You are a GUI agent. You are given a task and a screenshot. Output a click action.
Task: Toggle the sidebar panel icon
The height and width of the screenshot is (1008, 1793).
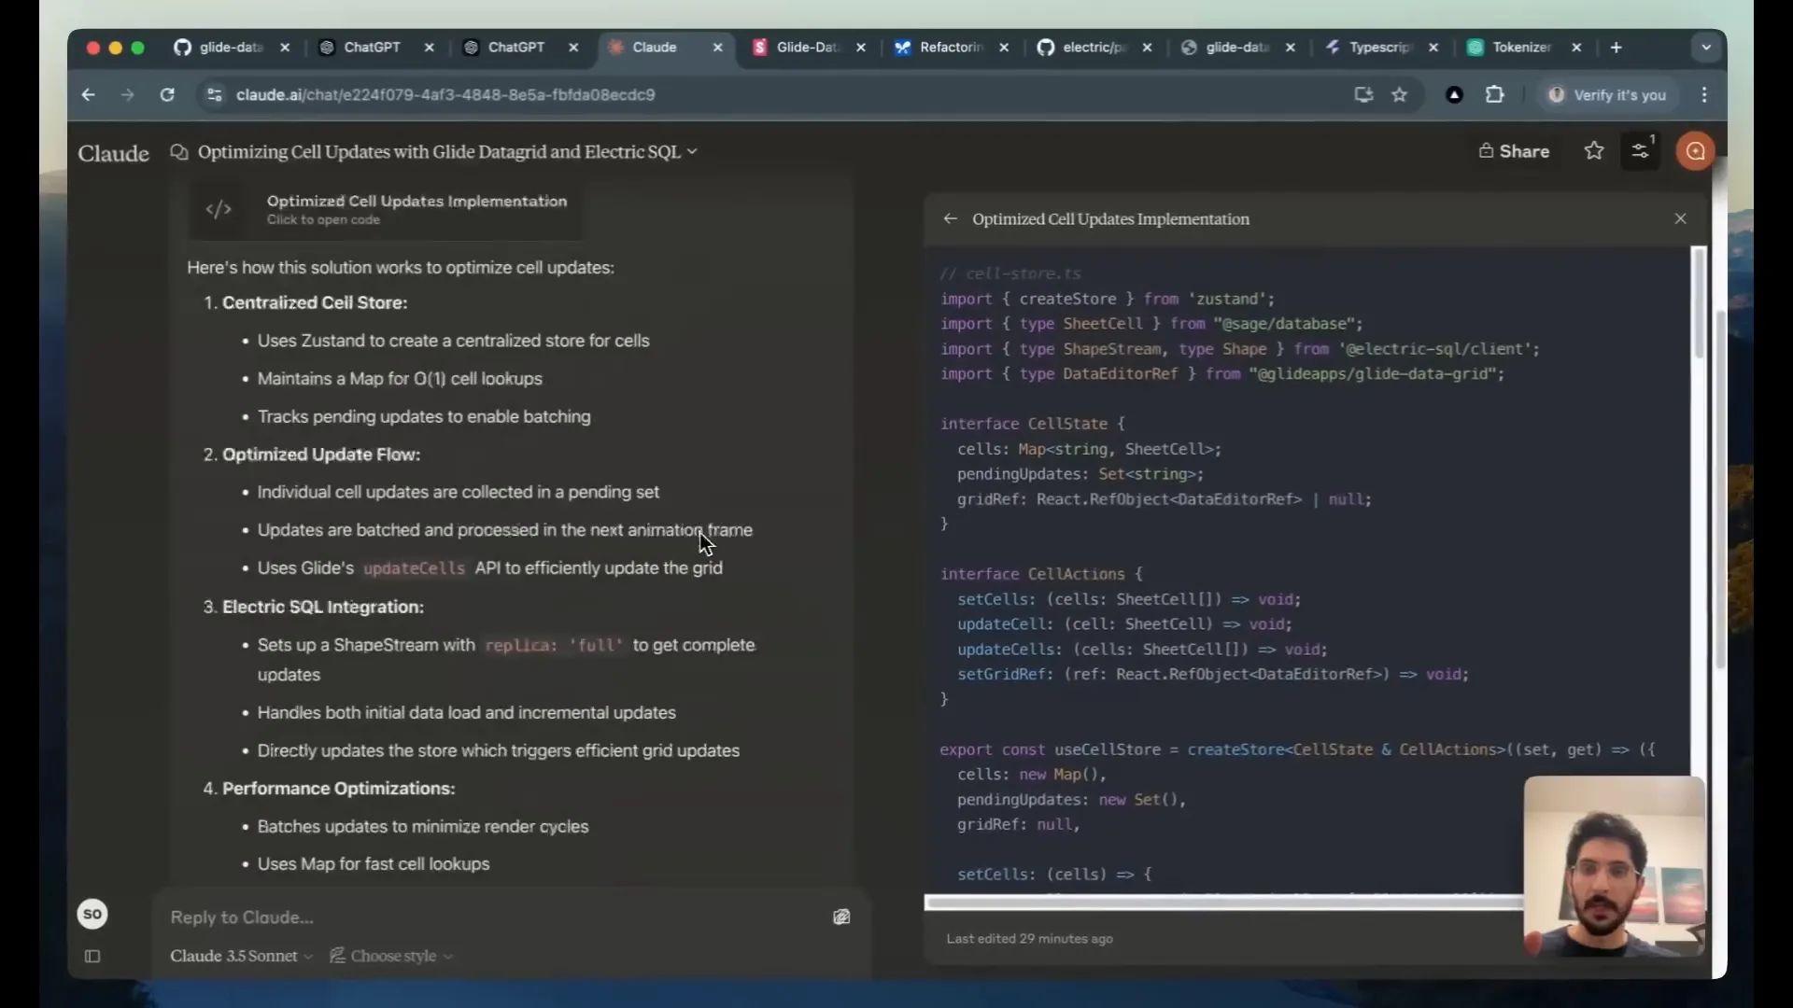(92, 956)
